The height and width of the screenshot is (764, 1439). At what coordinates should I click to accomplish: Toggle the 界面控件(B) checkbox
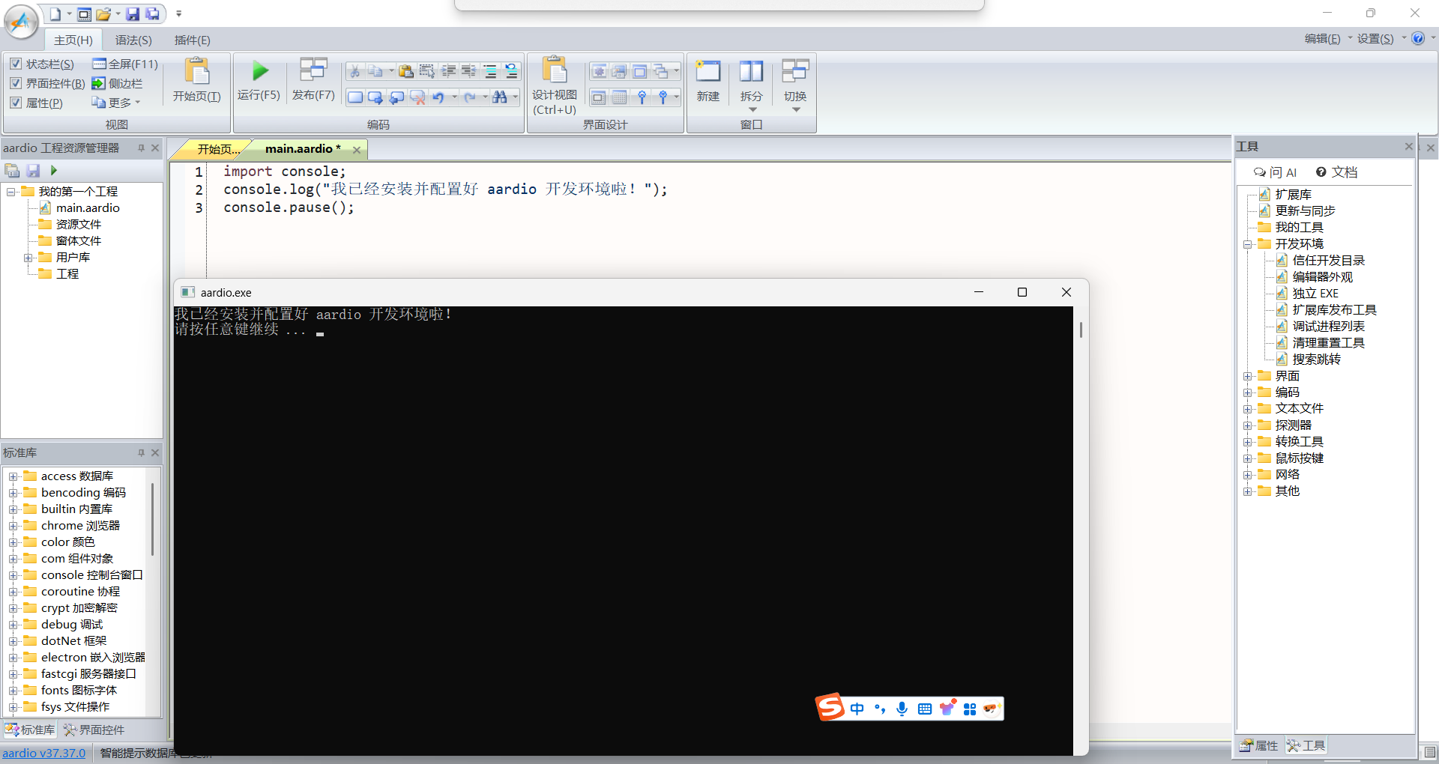(x=16, y=83)
